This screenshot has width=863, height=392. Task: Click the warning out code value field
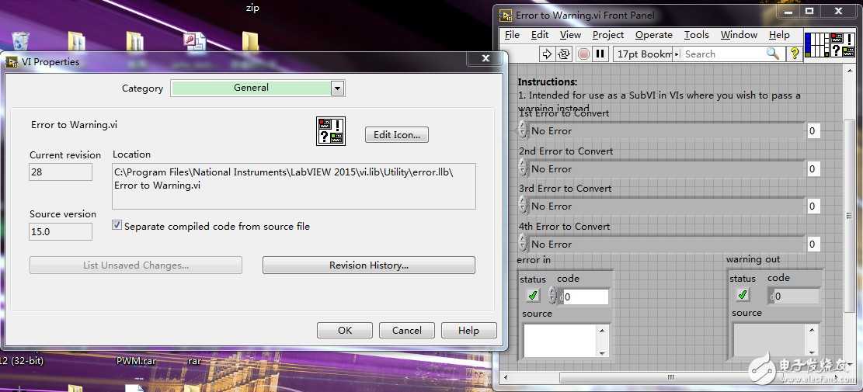[796, 297]
